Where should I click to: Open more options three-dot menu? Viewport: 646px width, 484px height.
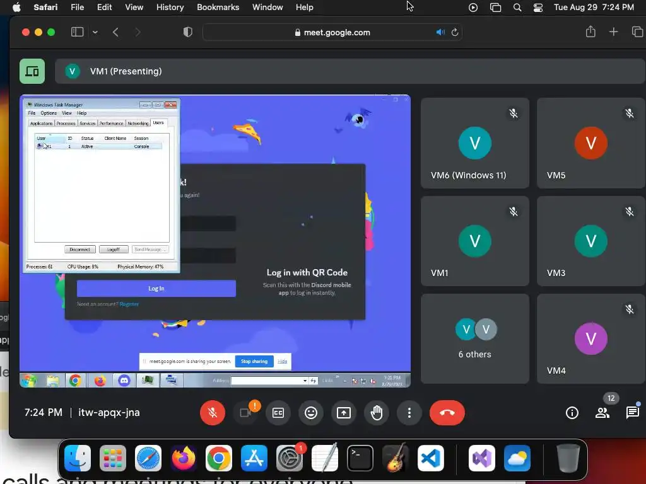[x=409, y=412]
